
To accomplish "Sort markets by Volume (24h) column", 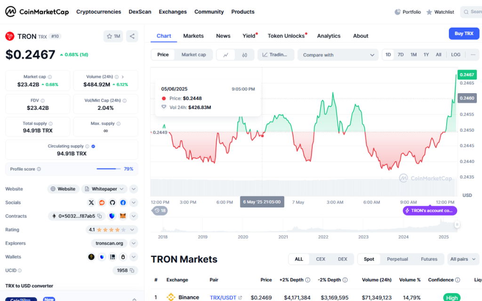I will (377, 280).
